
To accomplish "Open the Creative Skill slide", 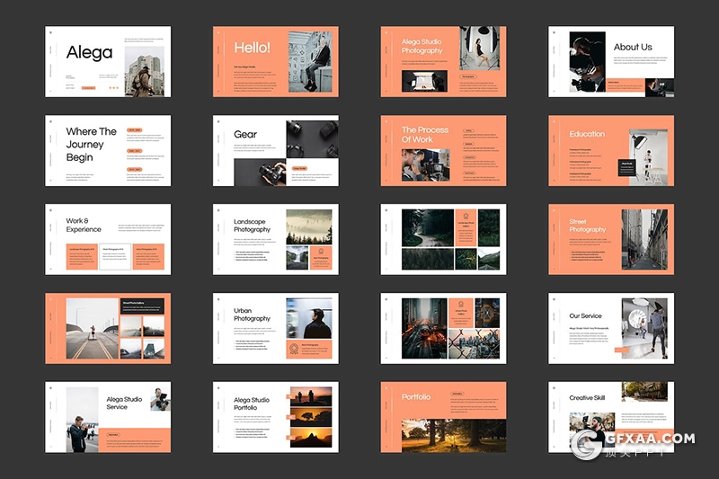I will (611, 417).
